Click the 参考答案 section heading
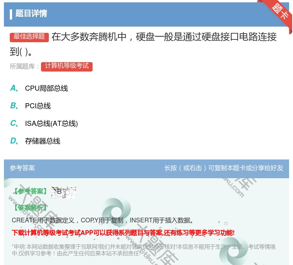The height and width of the screenshot is (265, 293). click(22, 168)
